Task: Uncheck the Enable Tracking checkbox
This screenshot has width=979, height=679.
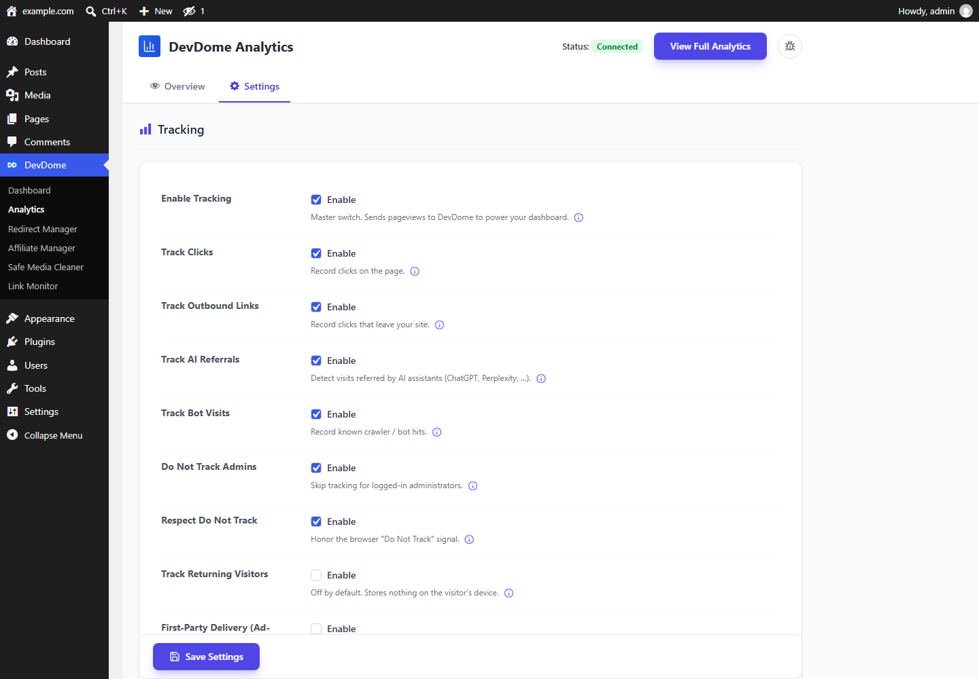Action: click(x=316, y=200)
